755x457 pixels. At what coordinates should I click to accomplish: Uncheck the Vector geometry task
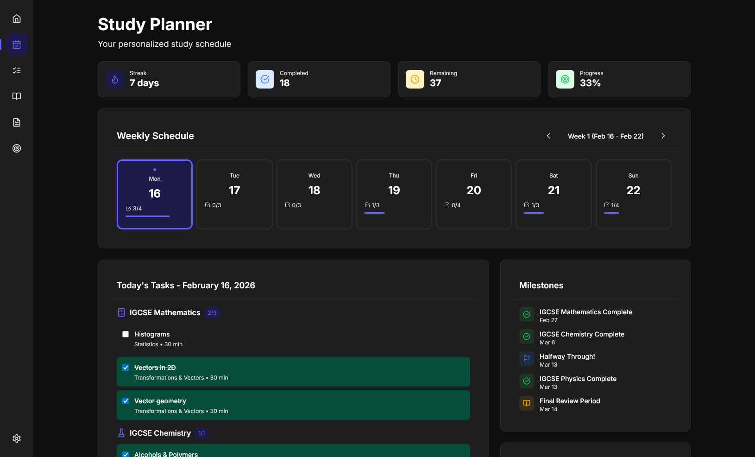[x=125, y=401]
